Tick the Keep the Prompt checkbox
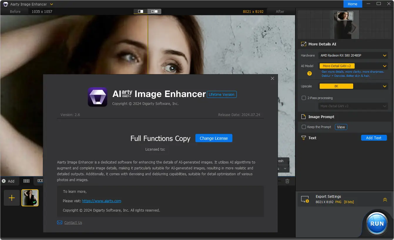 point(304,127)
